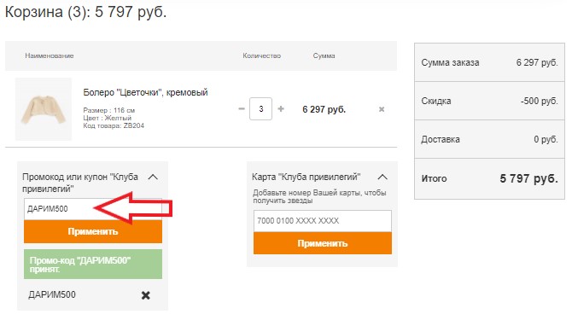Click the Количество column header
Viewport: 572px width, 320px height.
(262, 55)
